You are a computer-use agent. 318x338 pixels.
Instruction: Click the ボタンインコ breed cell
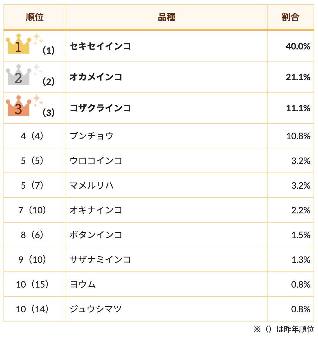tap(96, 235)
